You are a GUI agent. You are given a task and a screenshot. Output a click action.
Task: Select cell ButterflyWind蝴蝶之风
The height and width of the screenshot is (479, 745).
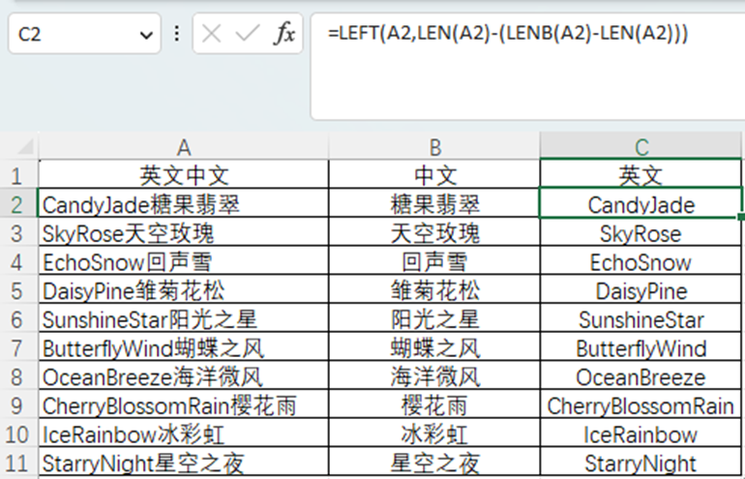(x=184, y=347)
